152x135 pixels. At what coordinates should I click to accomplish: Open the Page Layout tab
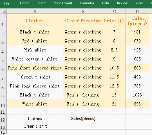pos(63,3)
